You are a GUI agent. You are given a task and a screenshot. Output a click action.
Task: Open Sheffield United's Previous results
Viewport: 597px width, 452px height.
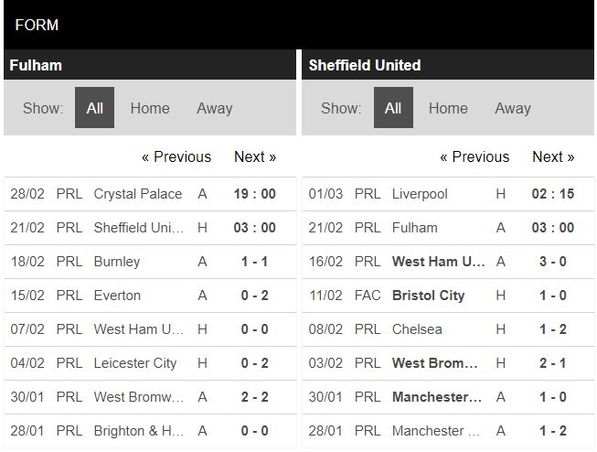click(474, 156)
